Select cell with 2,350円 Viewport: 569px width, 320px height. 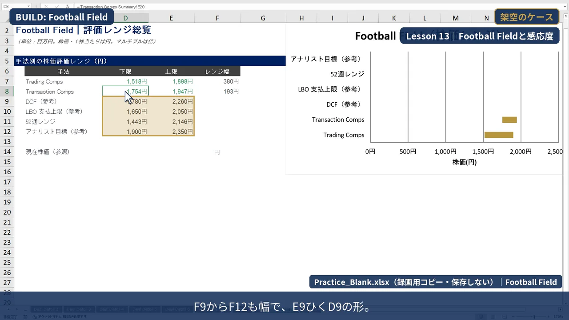tap(171, 132)
